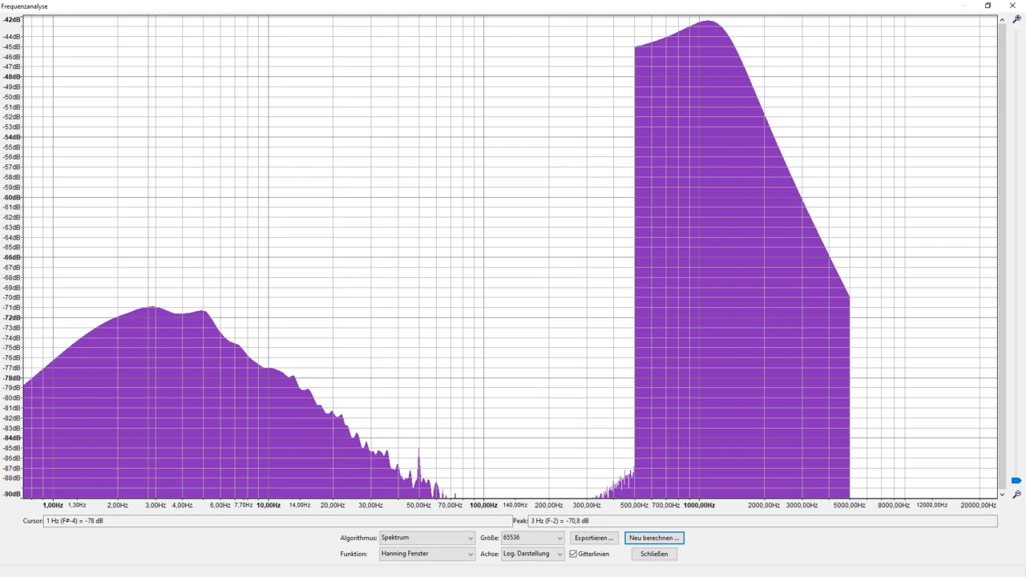
Task: Open the Funktion dropdown showing Hanning Fenster
Action: pyautogui.click(x=426, y=554)
